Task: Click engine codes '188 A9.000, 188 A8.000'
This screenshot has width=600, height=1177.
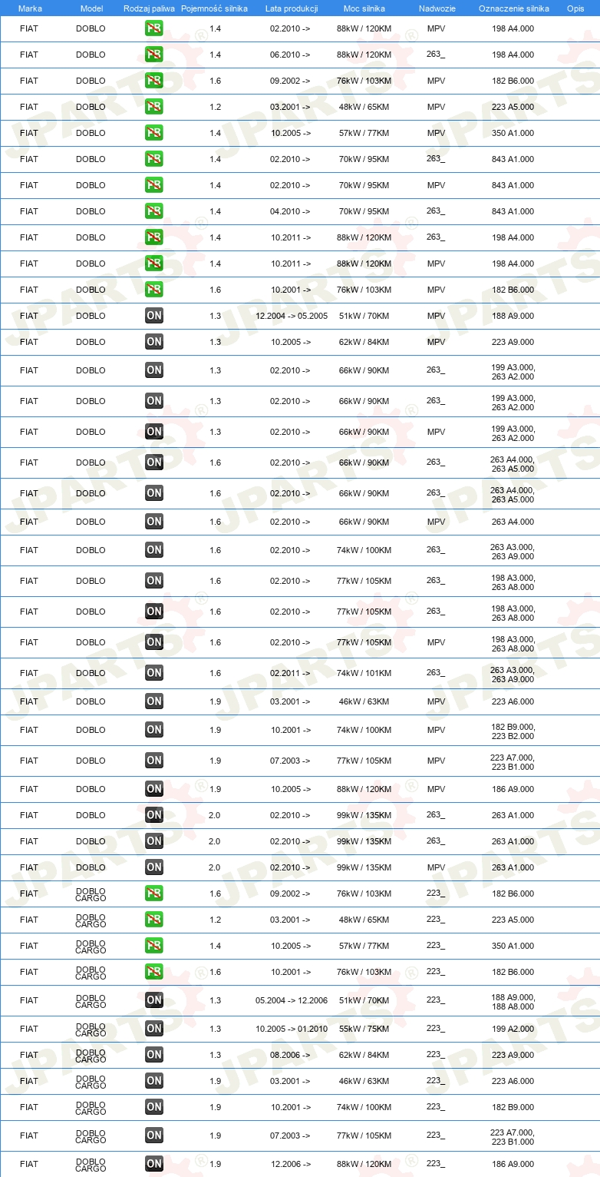Action: click(513, 1000)
